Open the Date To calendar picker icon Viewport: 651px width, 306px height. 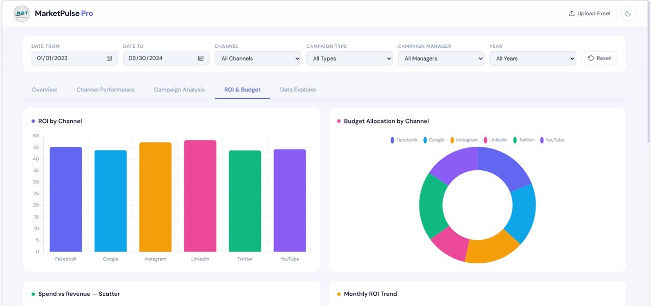(201, 58)
